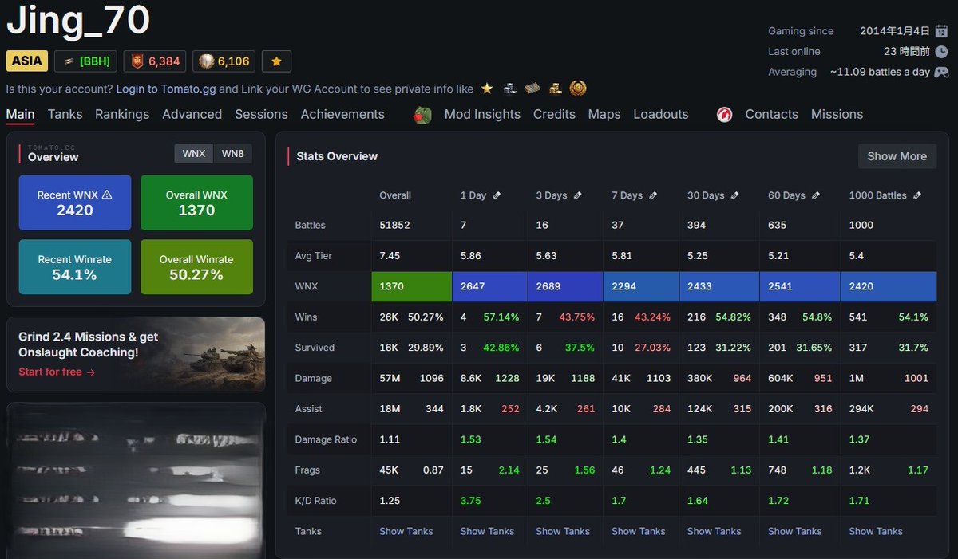
Task: Switch overview to WNX
Action: [194, 154]
